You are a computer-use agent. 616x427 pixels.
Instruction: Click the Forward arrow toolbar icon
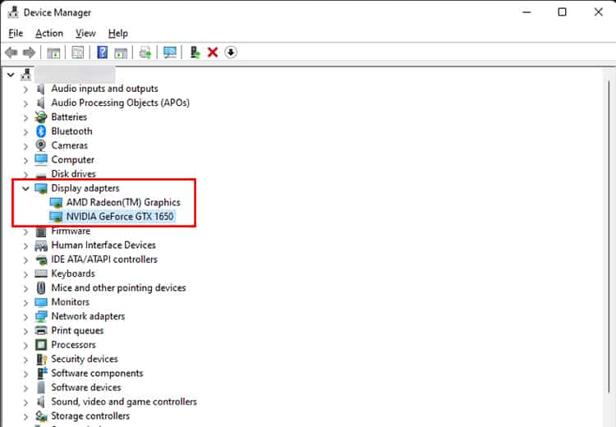(29, 53)
